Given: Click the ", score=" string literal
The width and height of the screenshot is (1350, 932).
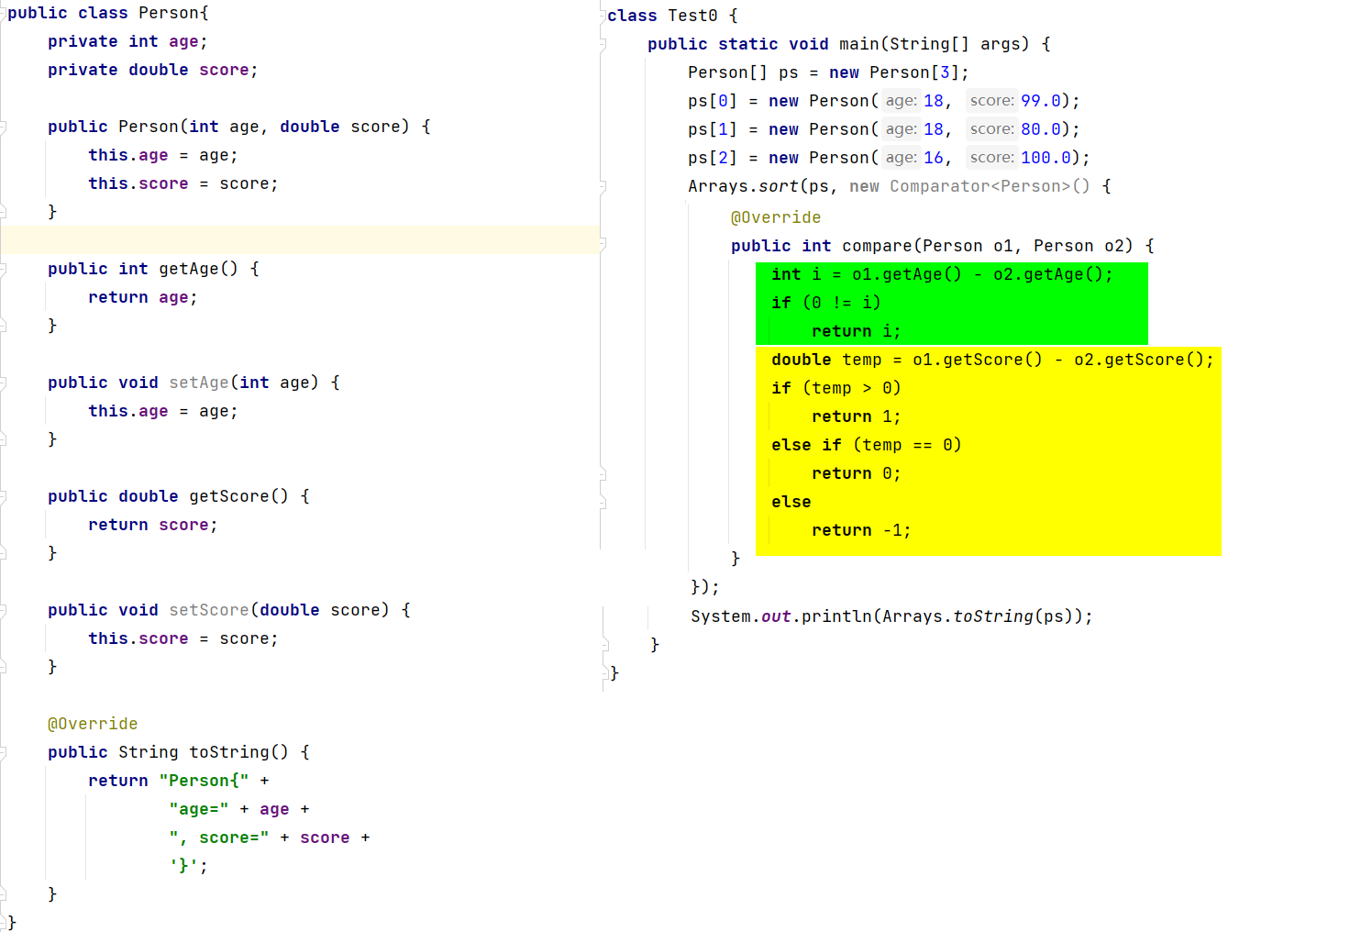Looking at the screenshot, I should 219,838.
